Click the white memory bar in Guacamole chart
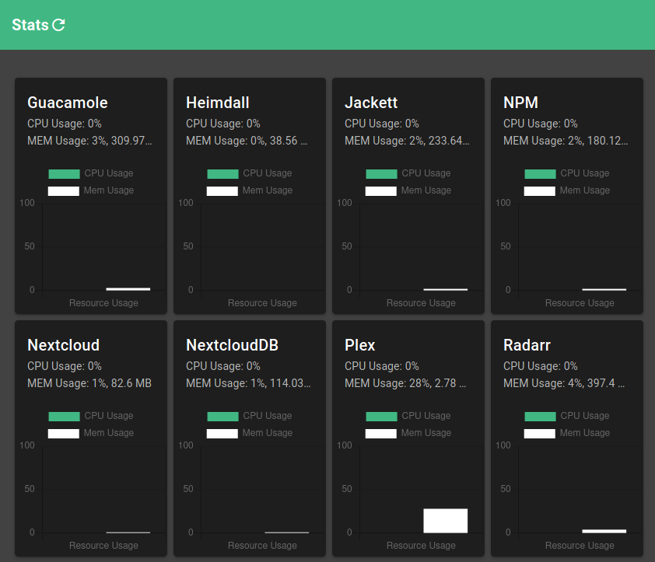This screenshot has height=562, width=655. click(128, 289)
